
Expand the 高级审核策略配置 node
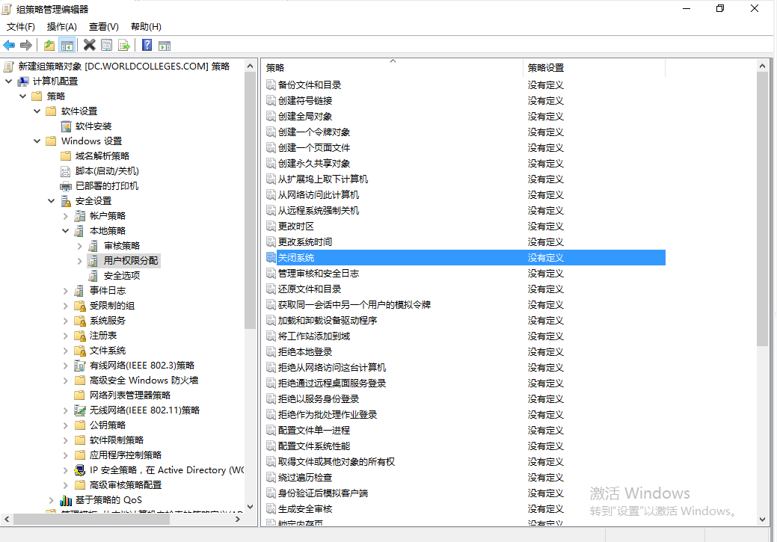[65, 485]
